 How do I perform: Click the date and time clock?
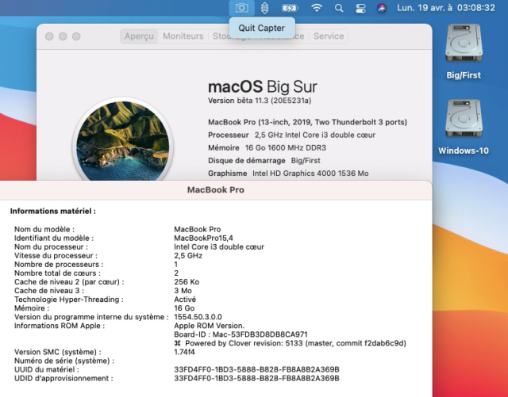[446, 8]
